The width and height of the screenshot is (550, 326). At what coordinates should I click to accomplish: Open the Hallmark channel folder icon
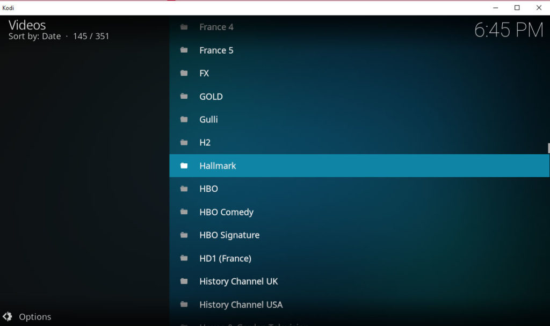[184, 165]
